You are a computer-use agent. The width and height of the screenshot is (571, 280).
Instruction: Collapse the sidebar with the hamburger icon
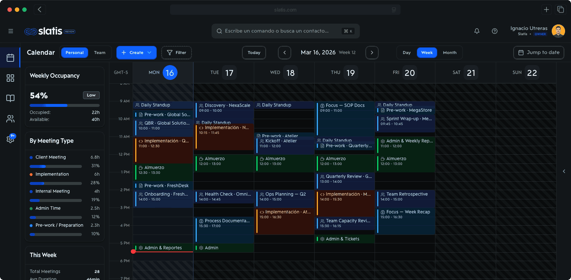point(10,31)
